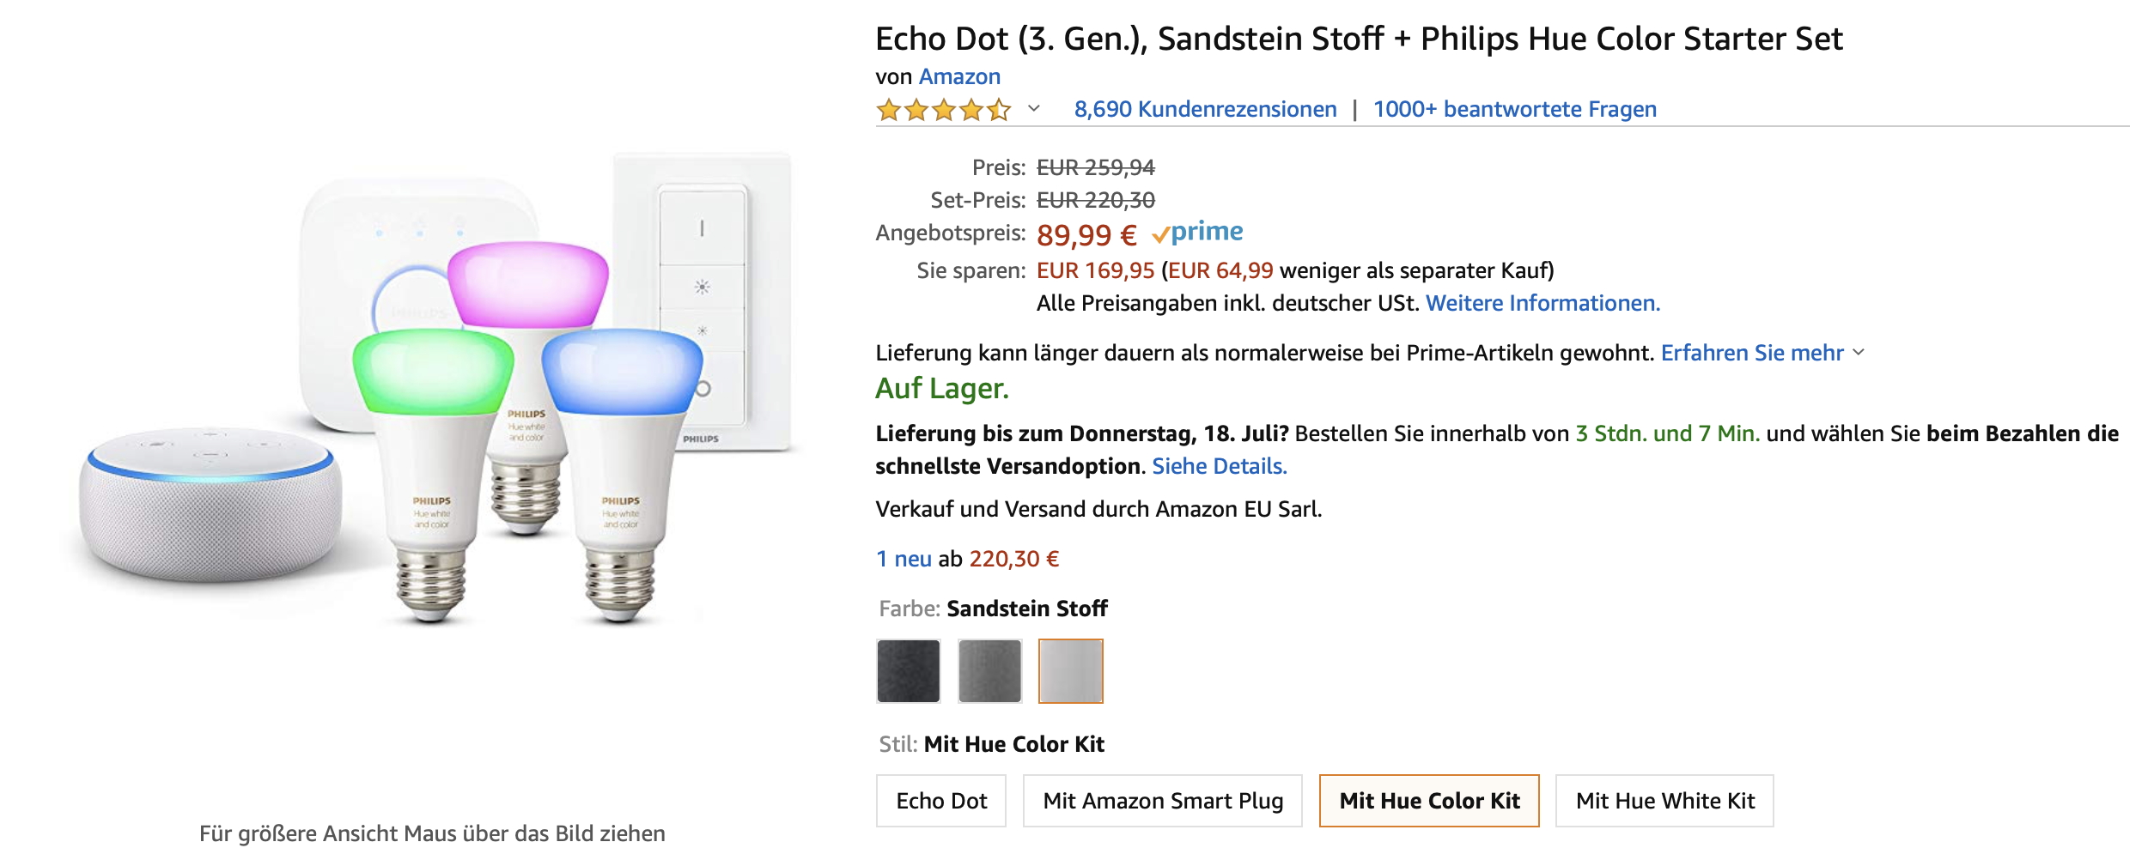This screenshot has width=2154, height=848.
Task: Click the Prime logo badge
Action: 1197,232
